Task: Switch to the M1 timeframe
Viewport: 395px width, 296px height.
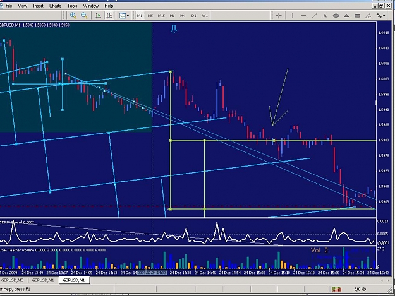Action: click(x=139, y=16)
